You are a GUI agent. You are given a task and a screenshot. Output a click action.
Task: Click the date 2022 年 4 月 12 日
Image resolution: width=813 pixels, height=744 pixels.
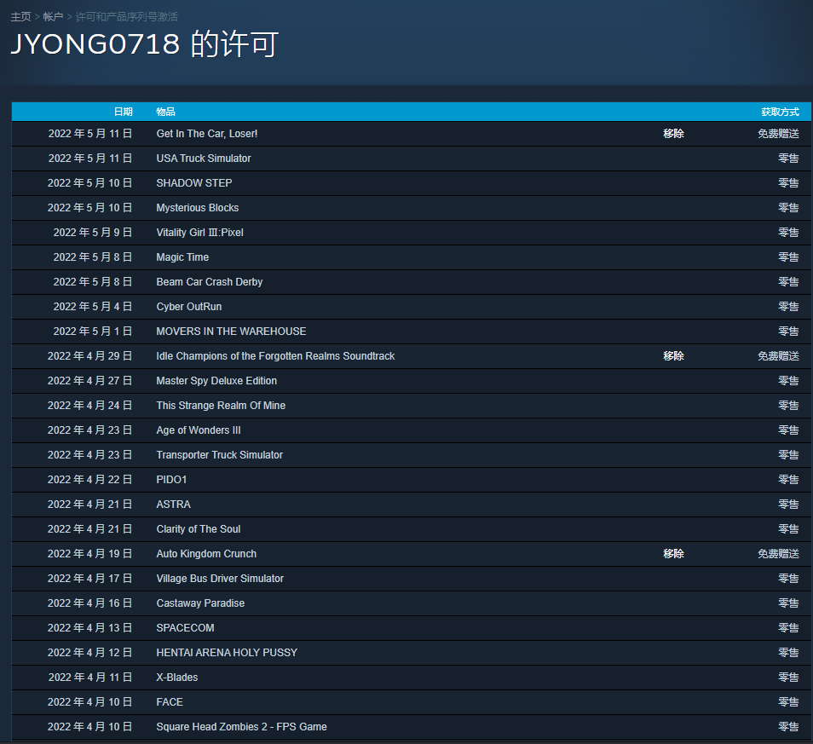point(89,653)
